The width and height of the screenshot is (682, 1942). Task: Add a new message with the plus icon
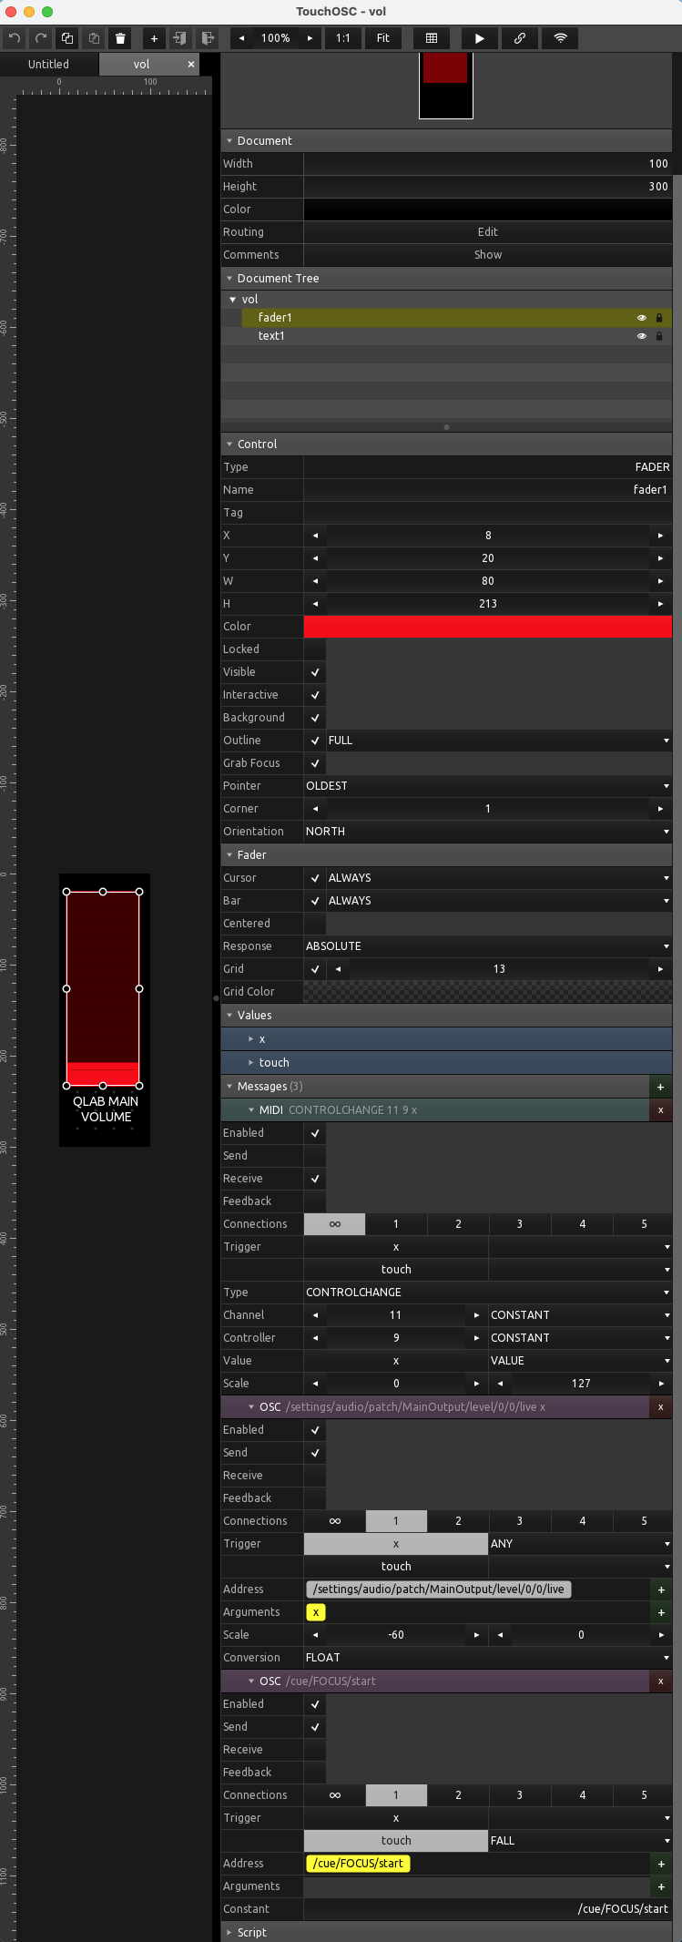coord(660,1087)
